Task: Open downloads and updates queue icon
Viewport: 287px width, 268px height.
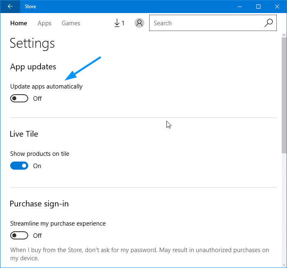Action: (x=119, y=23)
